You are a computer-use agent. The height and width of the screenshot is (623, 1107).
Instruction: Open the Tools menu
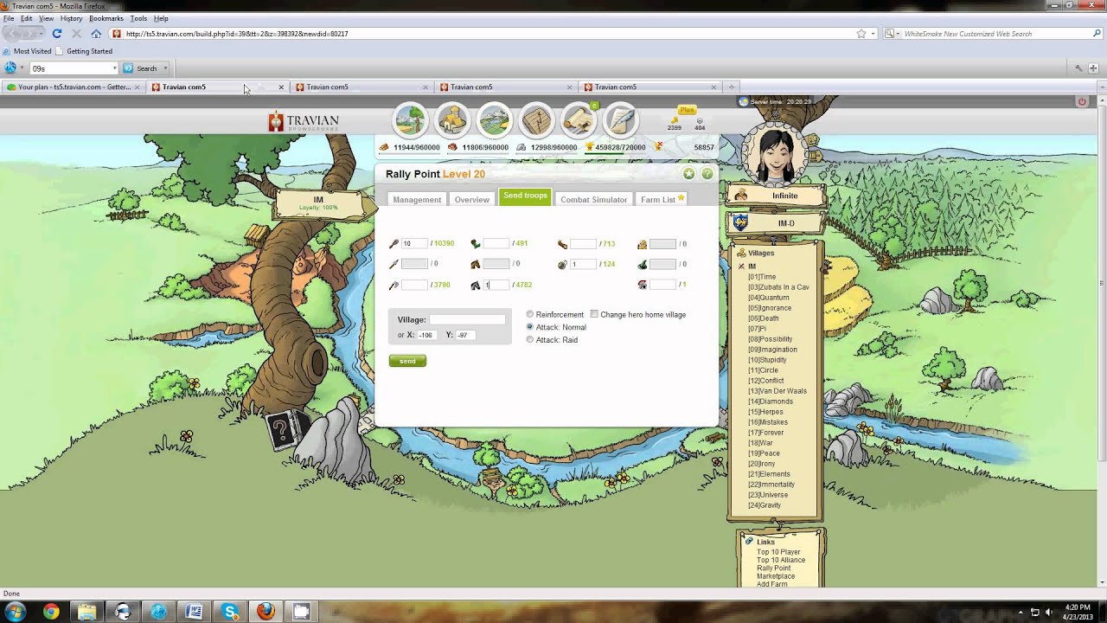coord(138,18)
